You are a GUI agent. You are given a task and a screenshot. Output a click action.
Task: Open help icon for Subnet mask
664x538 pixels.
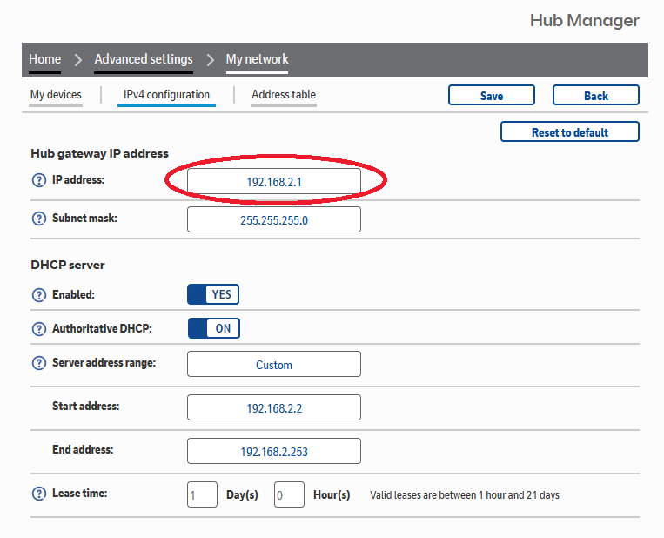[x=39, y=219]
